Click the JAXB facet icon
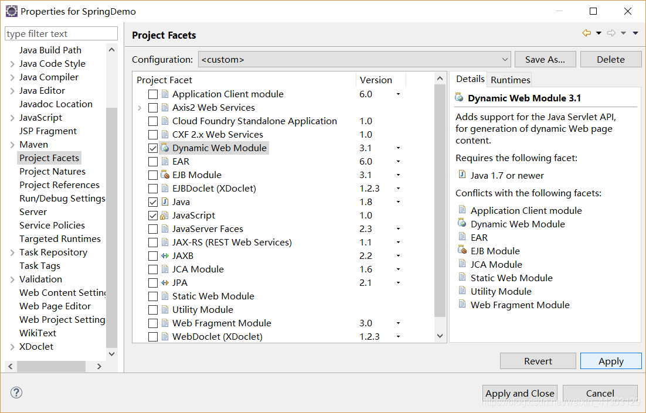 pos(165,255)
